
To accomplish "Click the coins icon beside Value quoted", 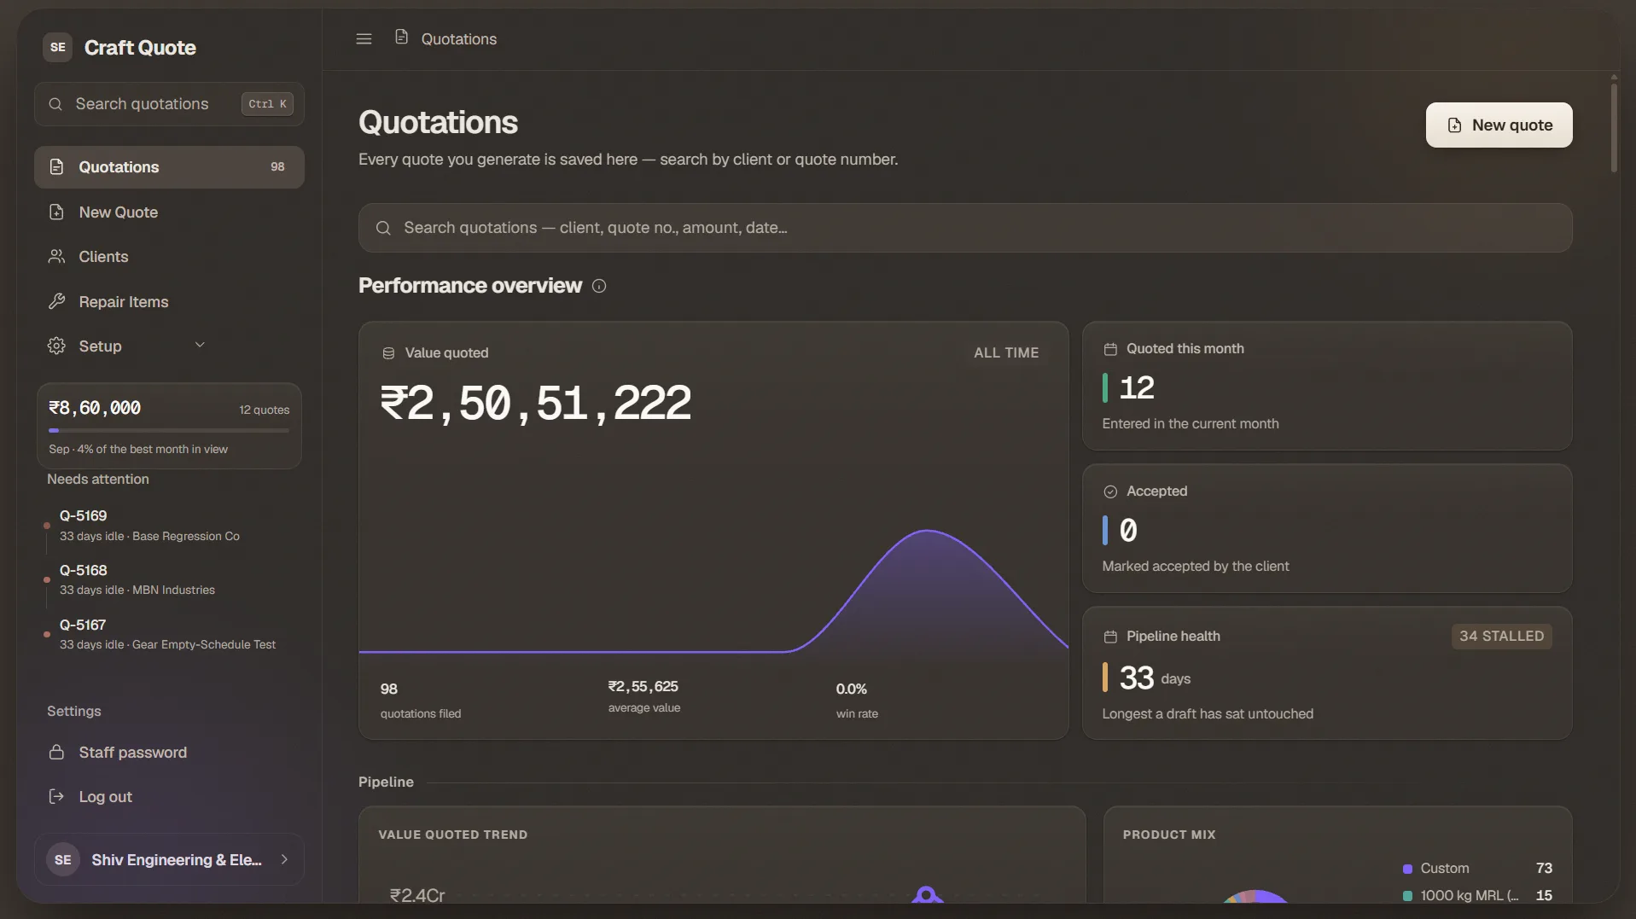I will [388, 353].
